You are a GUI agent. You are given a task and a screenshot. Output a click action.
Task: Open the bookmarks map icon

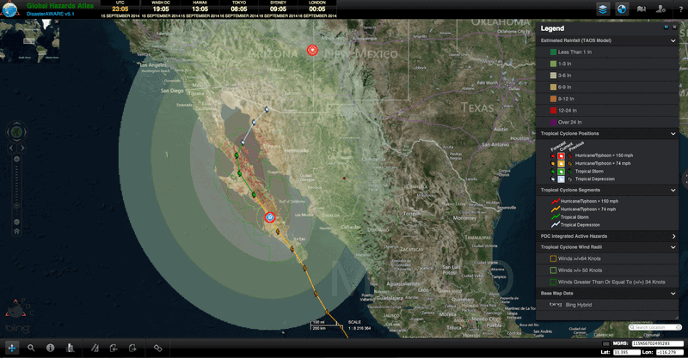[x=642, y=9]
